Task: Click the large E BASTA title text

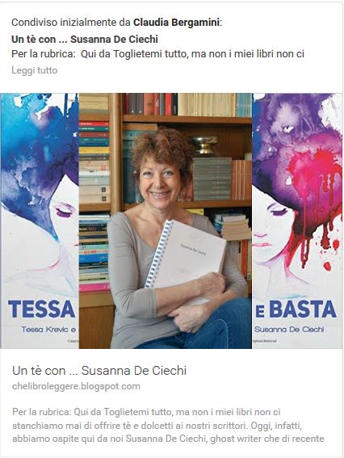Action: pos(296,309)
